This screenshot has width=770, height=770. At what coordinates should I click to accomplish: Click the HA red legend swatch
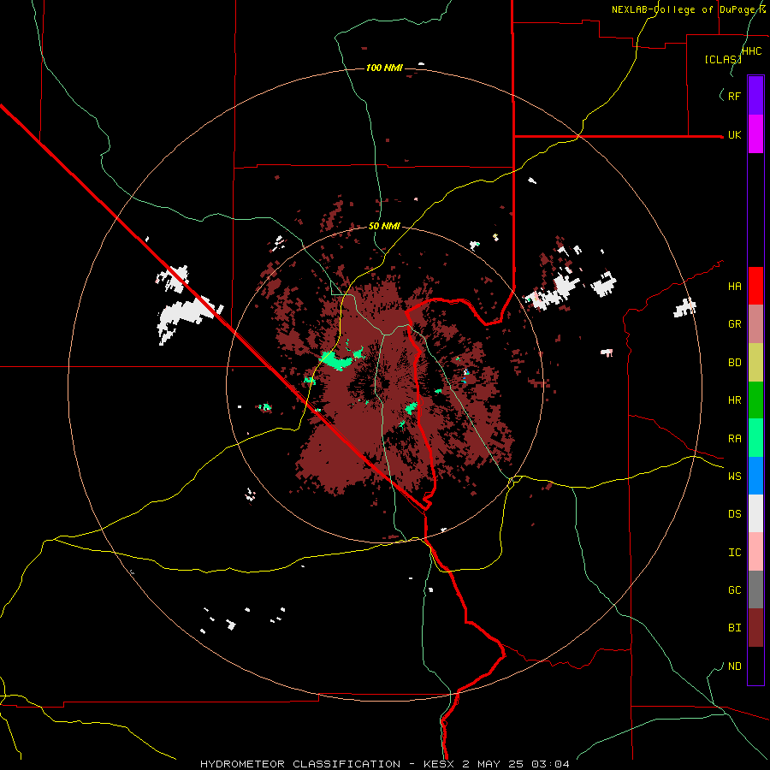tap(755, 286)
